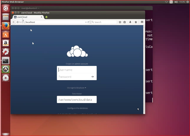
Task: Click the 'Configure the database' label
Action: pyautogui.click(x=78, y=108)
